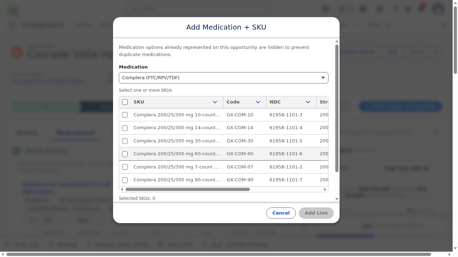This screenshot has height=257, width=458.
Task: Cancel the Add Medication dialog
Action: pyautogui.click(x=281, y=213)
